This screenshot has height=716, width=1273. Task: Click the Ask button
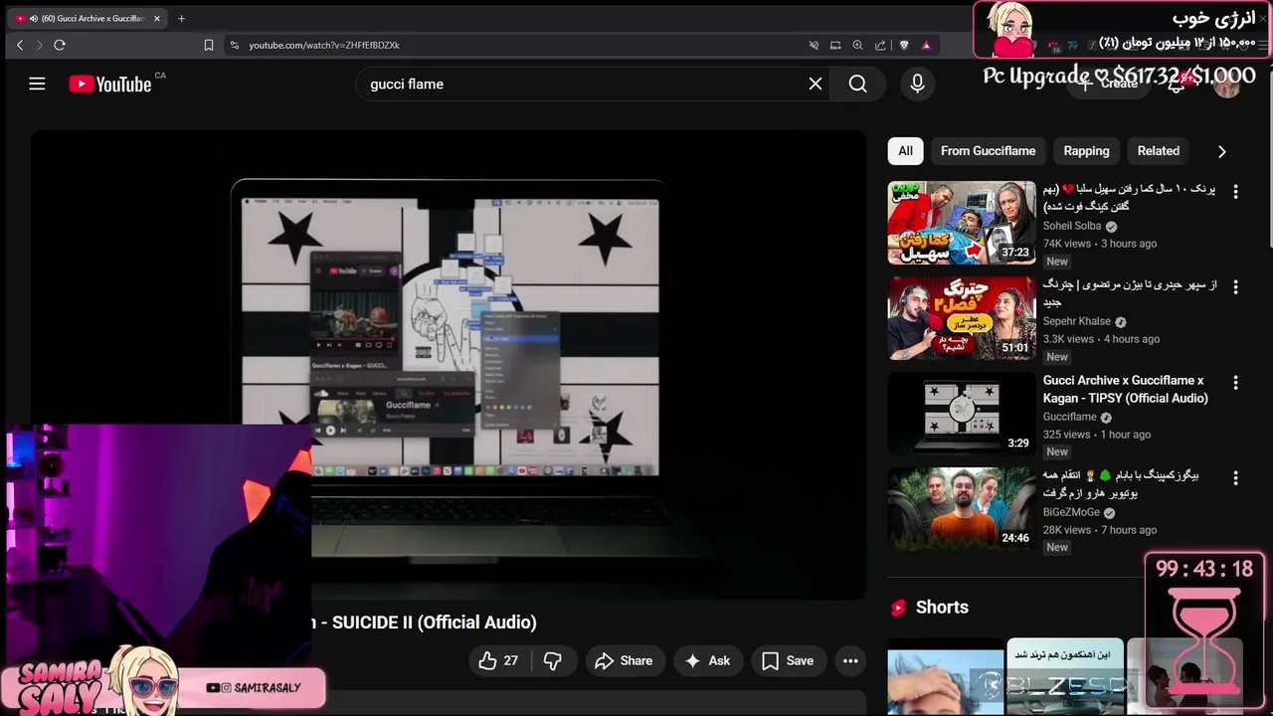point(707,660)
